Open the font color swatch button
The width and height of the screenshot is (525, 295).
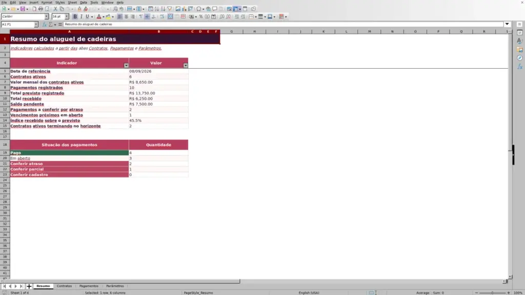[99, 16]
